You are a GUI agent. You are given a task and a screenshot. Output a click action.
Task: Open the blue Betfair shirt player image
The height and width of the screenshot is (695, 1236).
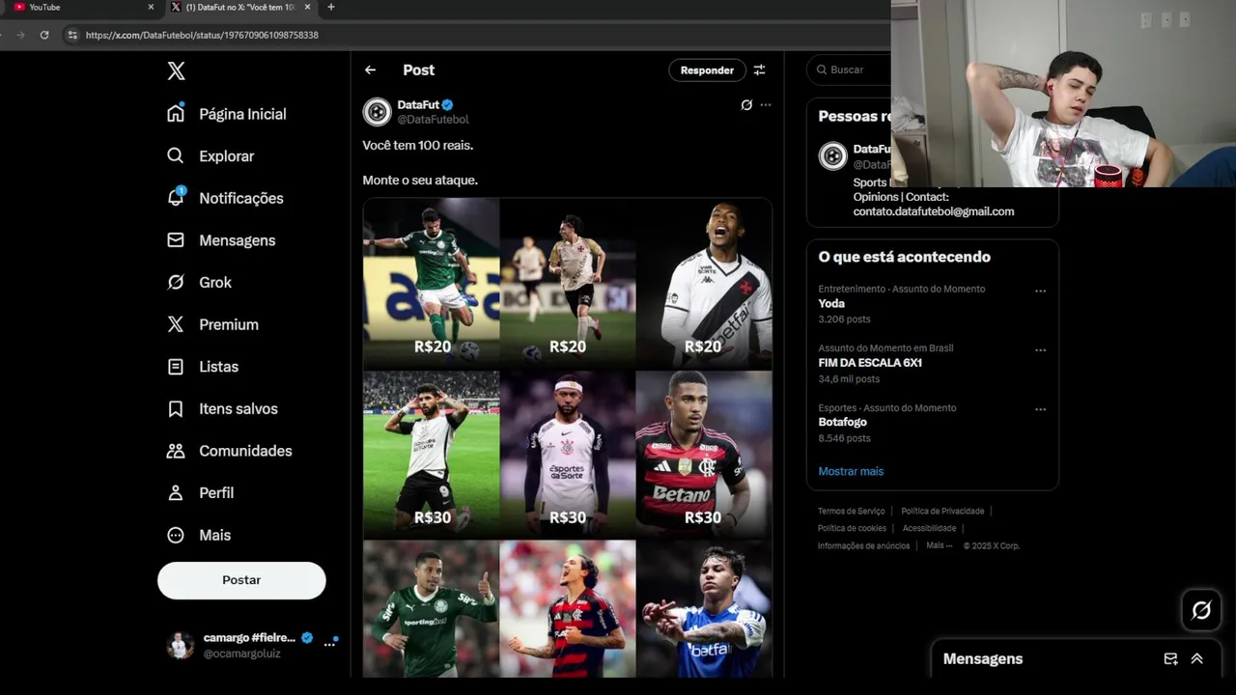click(x=704, y=608)
